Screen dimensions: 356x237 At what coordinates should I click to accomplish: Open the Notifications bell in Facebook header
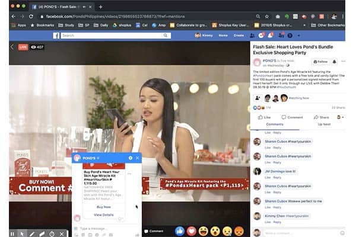[x=270, y=36]
